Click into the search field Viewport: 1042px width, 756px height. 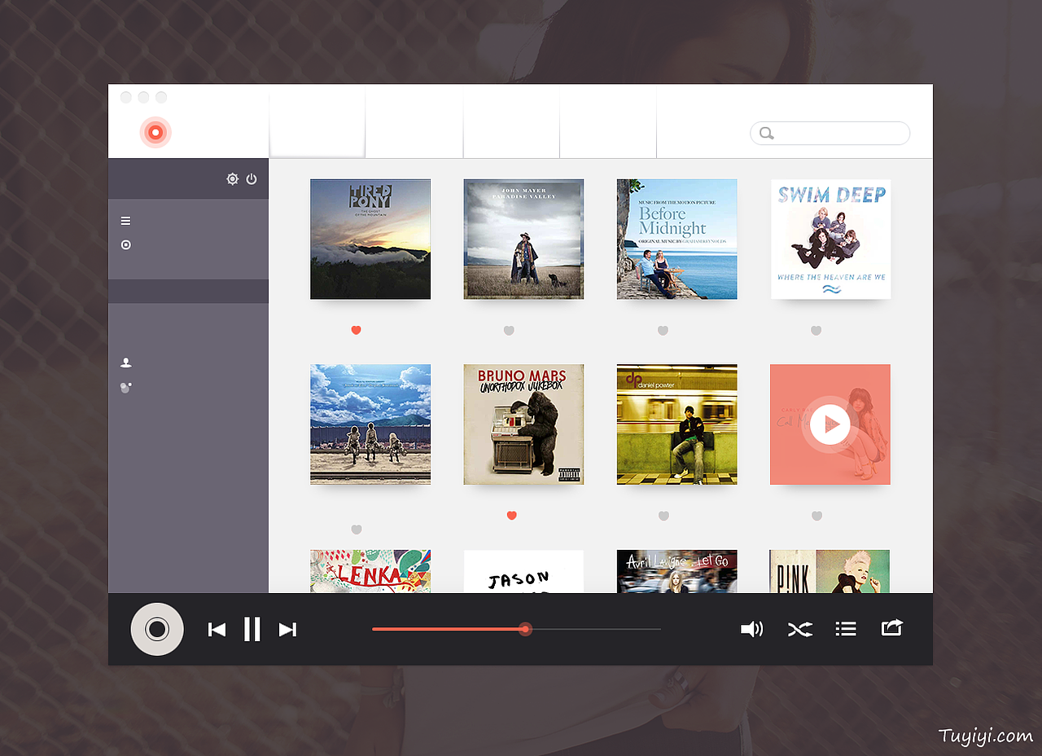(830, 133)
